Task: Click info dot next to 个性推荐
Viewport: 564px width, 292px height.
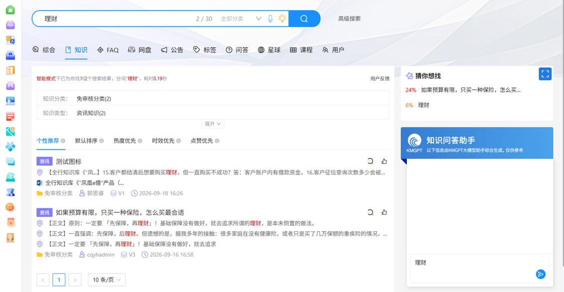Action: pos(63,141)
